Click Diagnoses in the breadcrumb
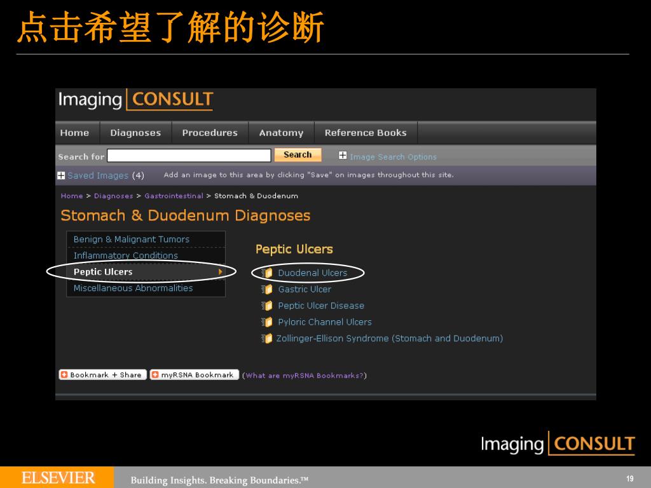 click(x=113, y=196)
